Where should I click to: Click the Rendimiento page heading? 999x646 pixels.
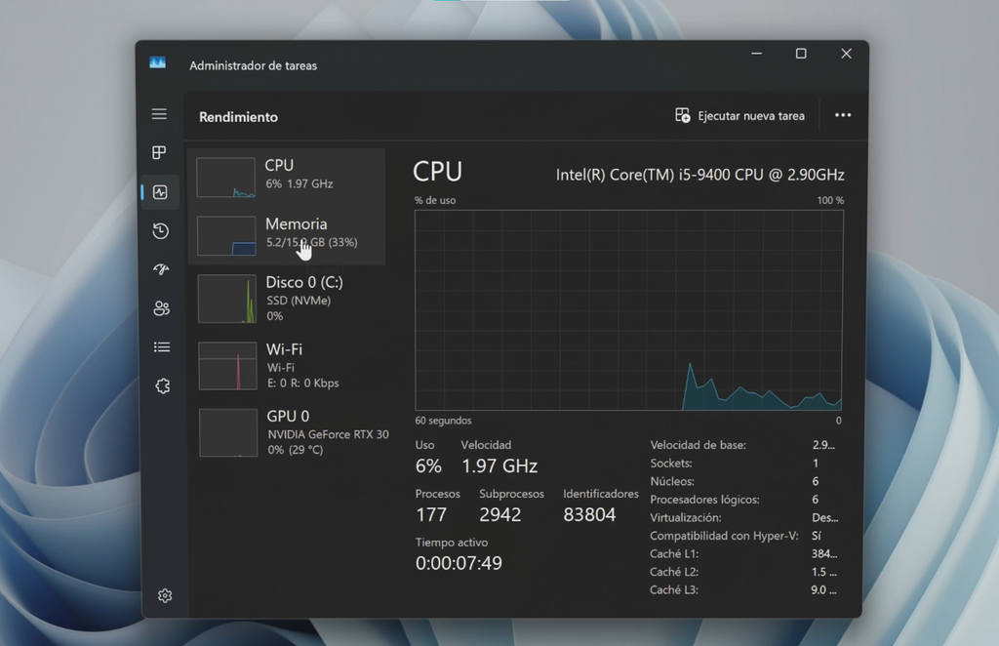pyautogui.click(x=238, y=117)
